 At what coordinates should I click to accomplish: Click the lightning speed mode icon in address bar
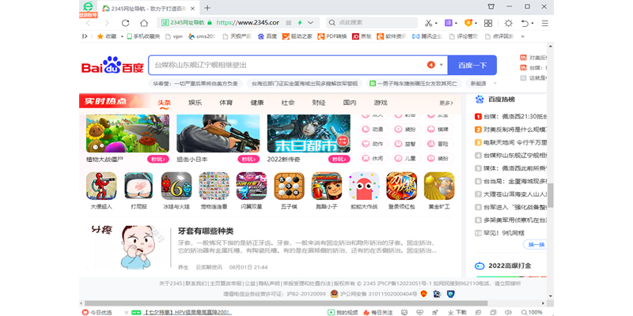(300, 23)
